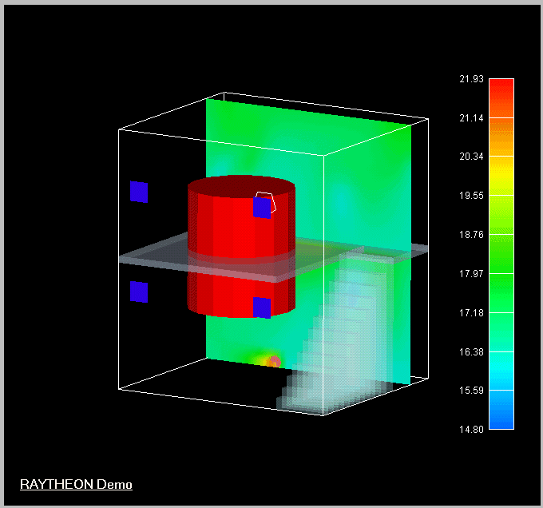The width and height of the screenshot is (543, 508).
Task: Click the 21.93 maximum legend label
Action: [471, 78]
